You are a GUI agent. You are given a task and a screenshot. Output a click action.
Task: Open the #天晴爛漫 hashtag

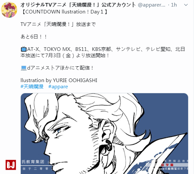(x=32, y=86)
